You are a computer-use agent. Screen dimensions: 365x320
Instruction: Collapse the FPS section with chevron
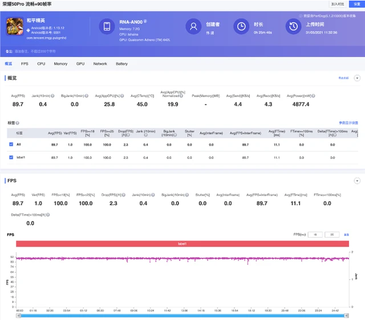pyautogui.click(x=357, y=181)
